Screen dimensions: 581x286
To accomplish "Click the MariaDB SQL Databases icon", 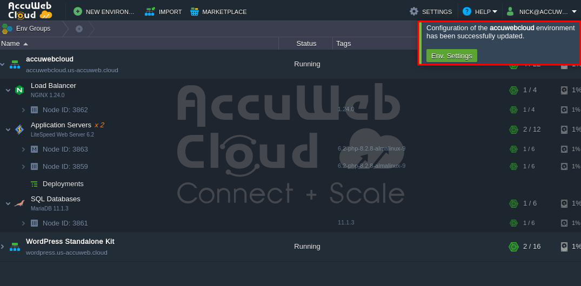I will 19,203.
